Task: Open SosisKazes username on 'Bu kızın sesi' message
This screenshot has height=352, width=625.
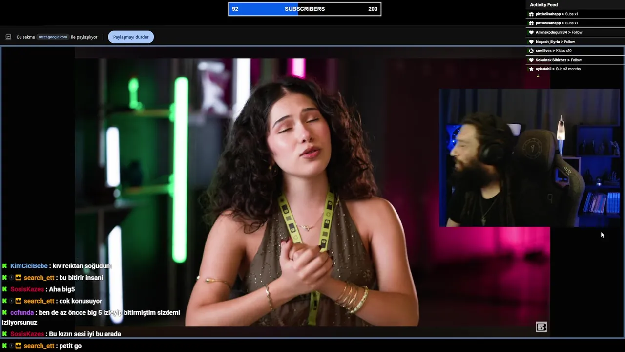Action: [x=27, y=334]
